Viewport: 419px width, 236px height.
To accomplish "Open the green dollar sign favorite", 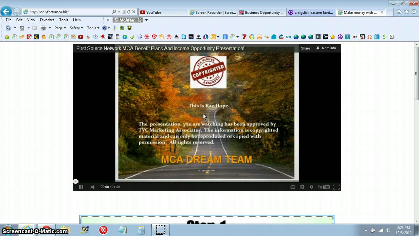I will [x=384, y=37].
